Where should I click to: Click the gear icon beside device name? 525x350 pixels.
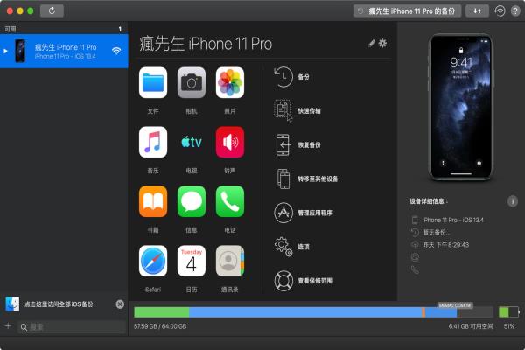(382, 43)
